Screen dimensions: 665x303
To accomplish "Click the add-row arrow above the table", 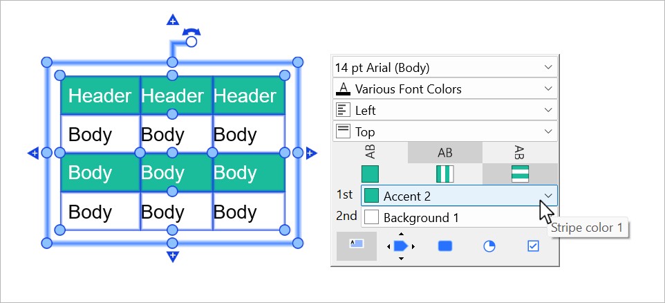I will [x=173, y=20].
